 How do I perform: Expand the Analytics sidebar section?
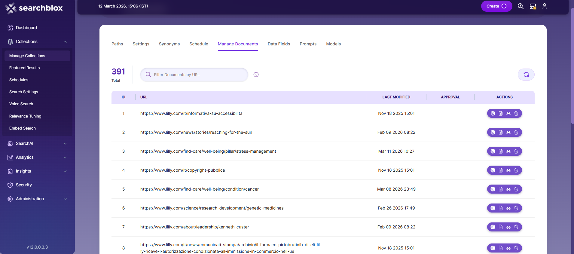[x=65, y=158]
